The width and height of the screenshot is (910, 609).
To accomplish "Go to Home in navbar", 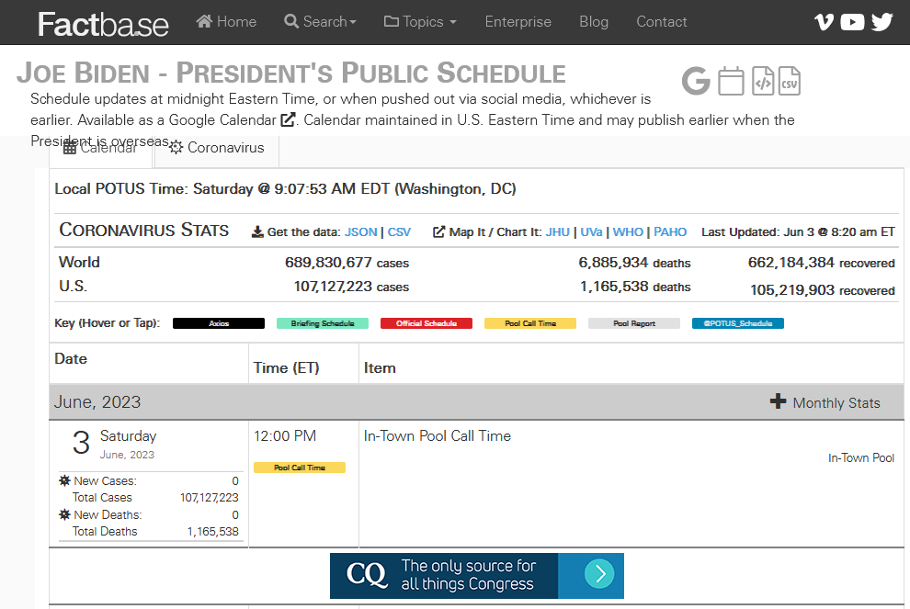I will pyautogui.click(x=226, y=21).
